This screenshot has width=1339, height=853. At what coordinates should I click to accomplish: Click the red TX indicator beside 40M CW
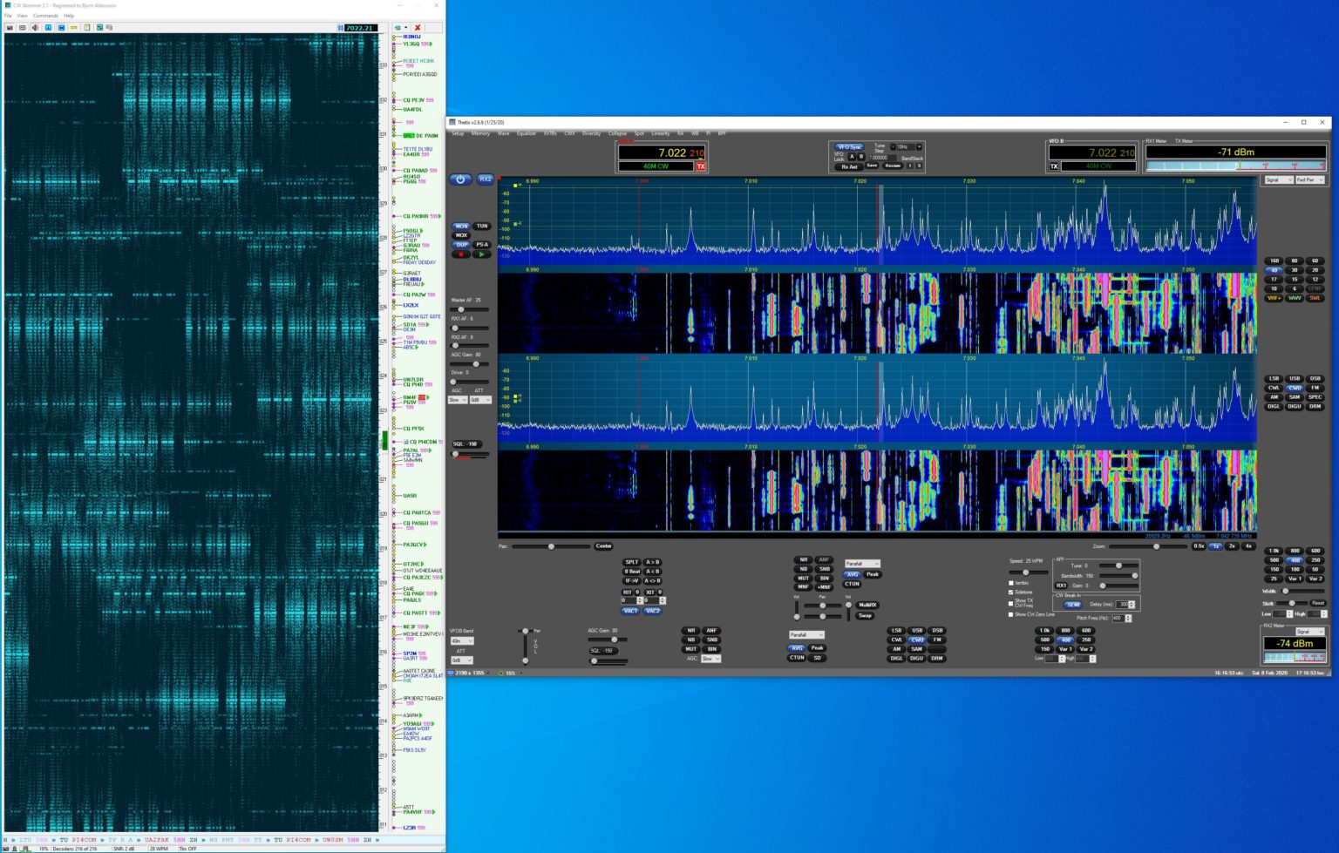(x=700, y=166)
